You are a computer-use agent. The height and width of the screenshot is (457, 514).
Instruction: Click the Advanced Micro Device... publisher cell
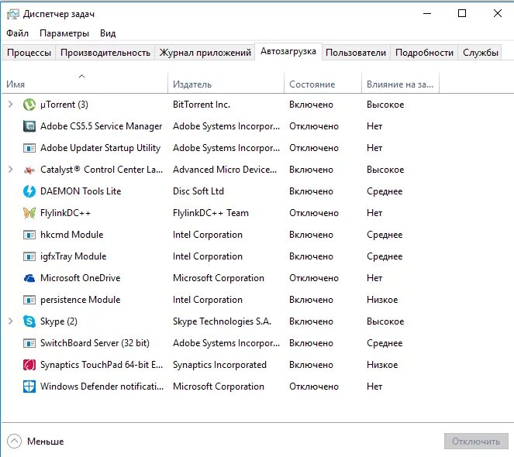click(225, 170)
